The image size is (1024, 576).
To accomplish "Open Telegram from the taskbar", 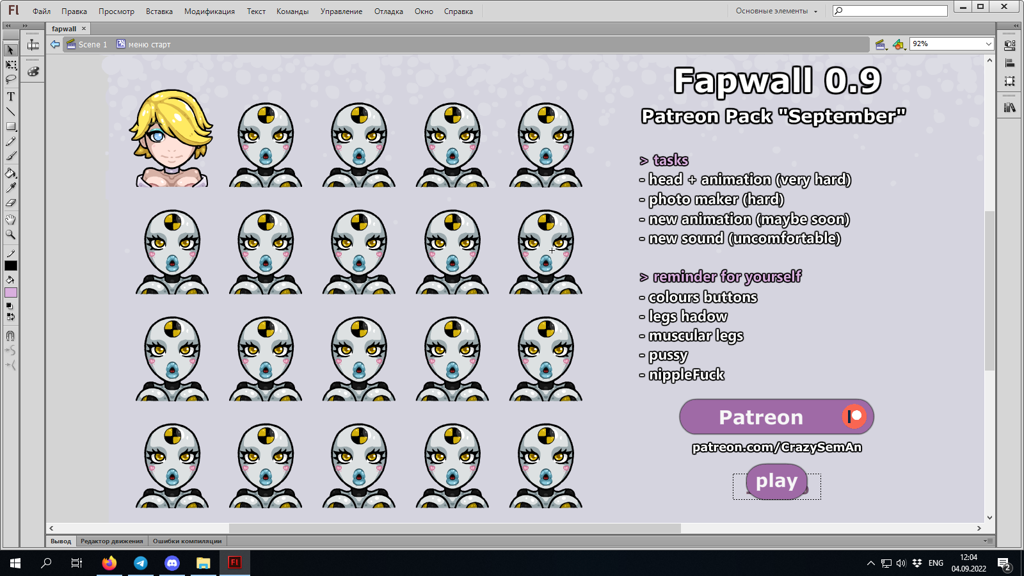I will click(141, 563).
